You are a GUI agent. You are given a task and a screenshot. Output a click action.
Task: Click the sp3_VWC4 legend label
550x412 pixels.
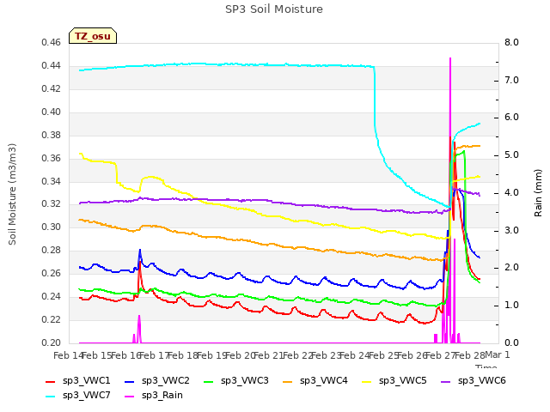[x=323, y=380]
